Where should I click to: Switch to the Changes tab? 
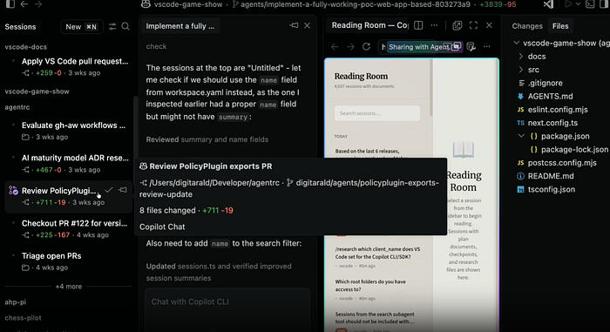point(527,26)
